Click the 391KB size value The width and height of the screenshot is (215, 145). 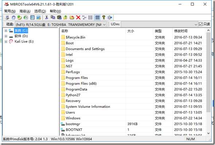pyautogui.click(x=132, y=124)
